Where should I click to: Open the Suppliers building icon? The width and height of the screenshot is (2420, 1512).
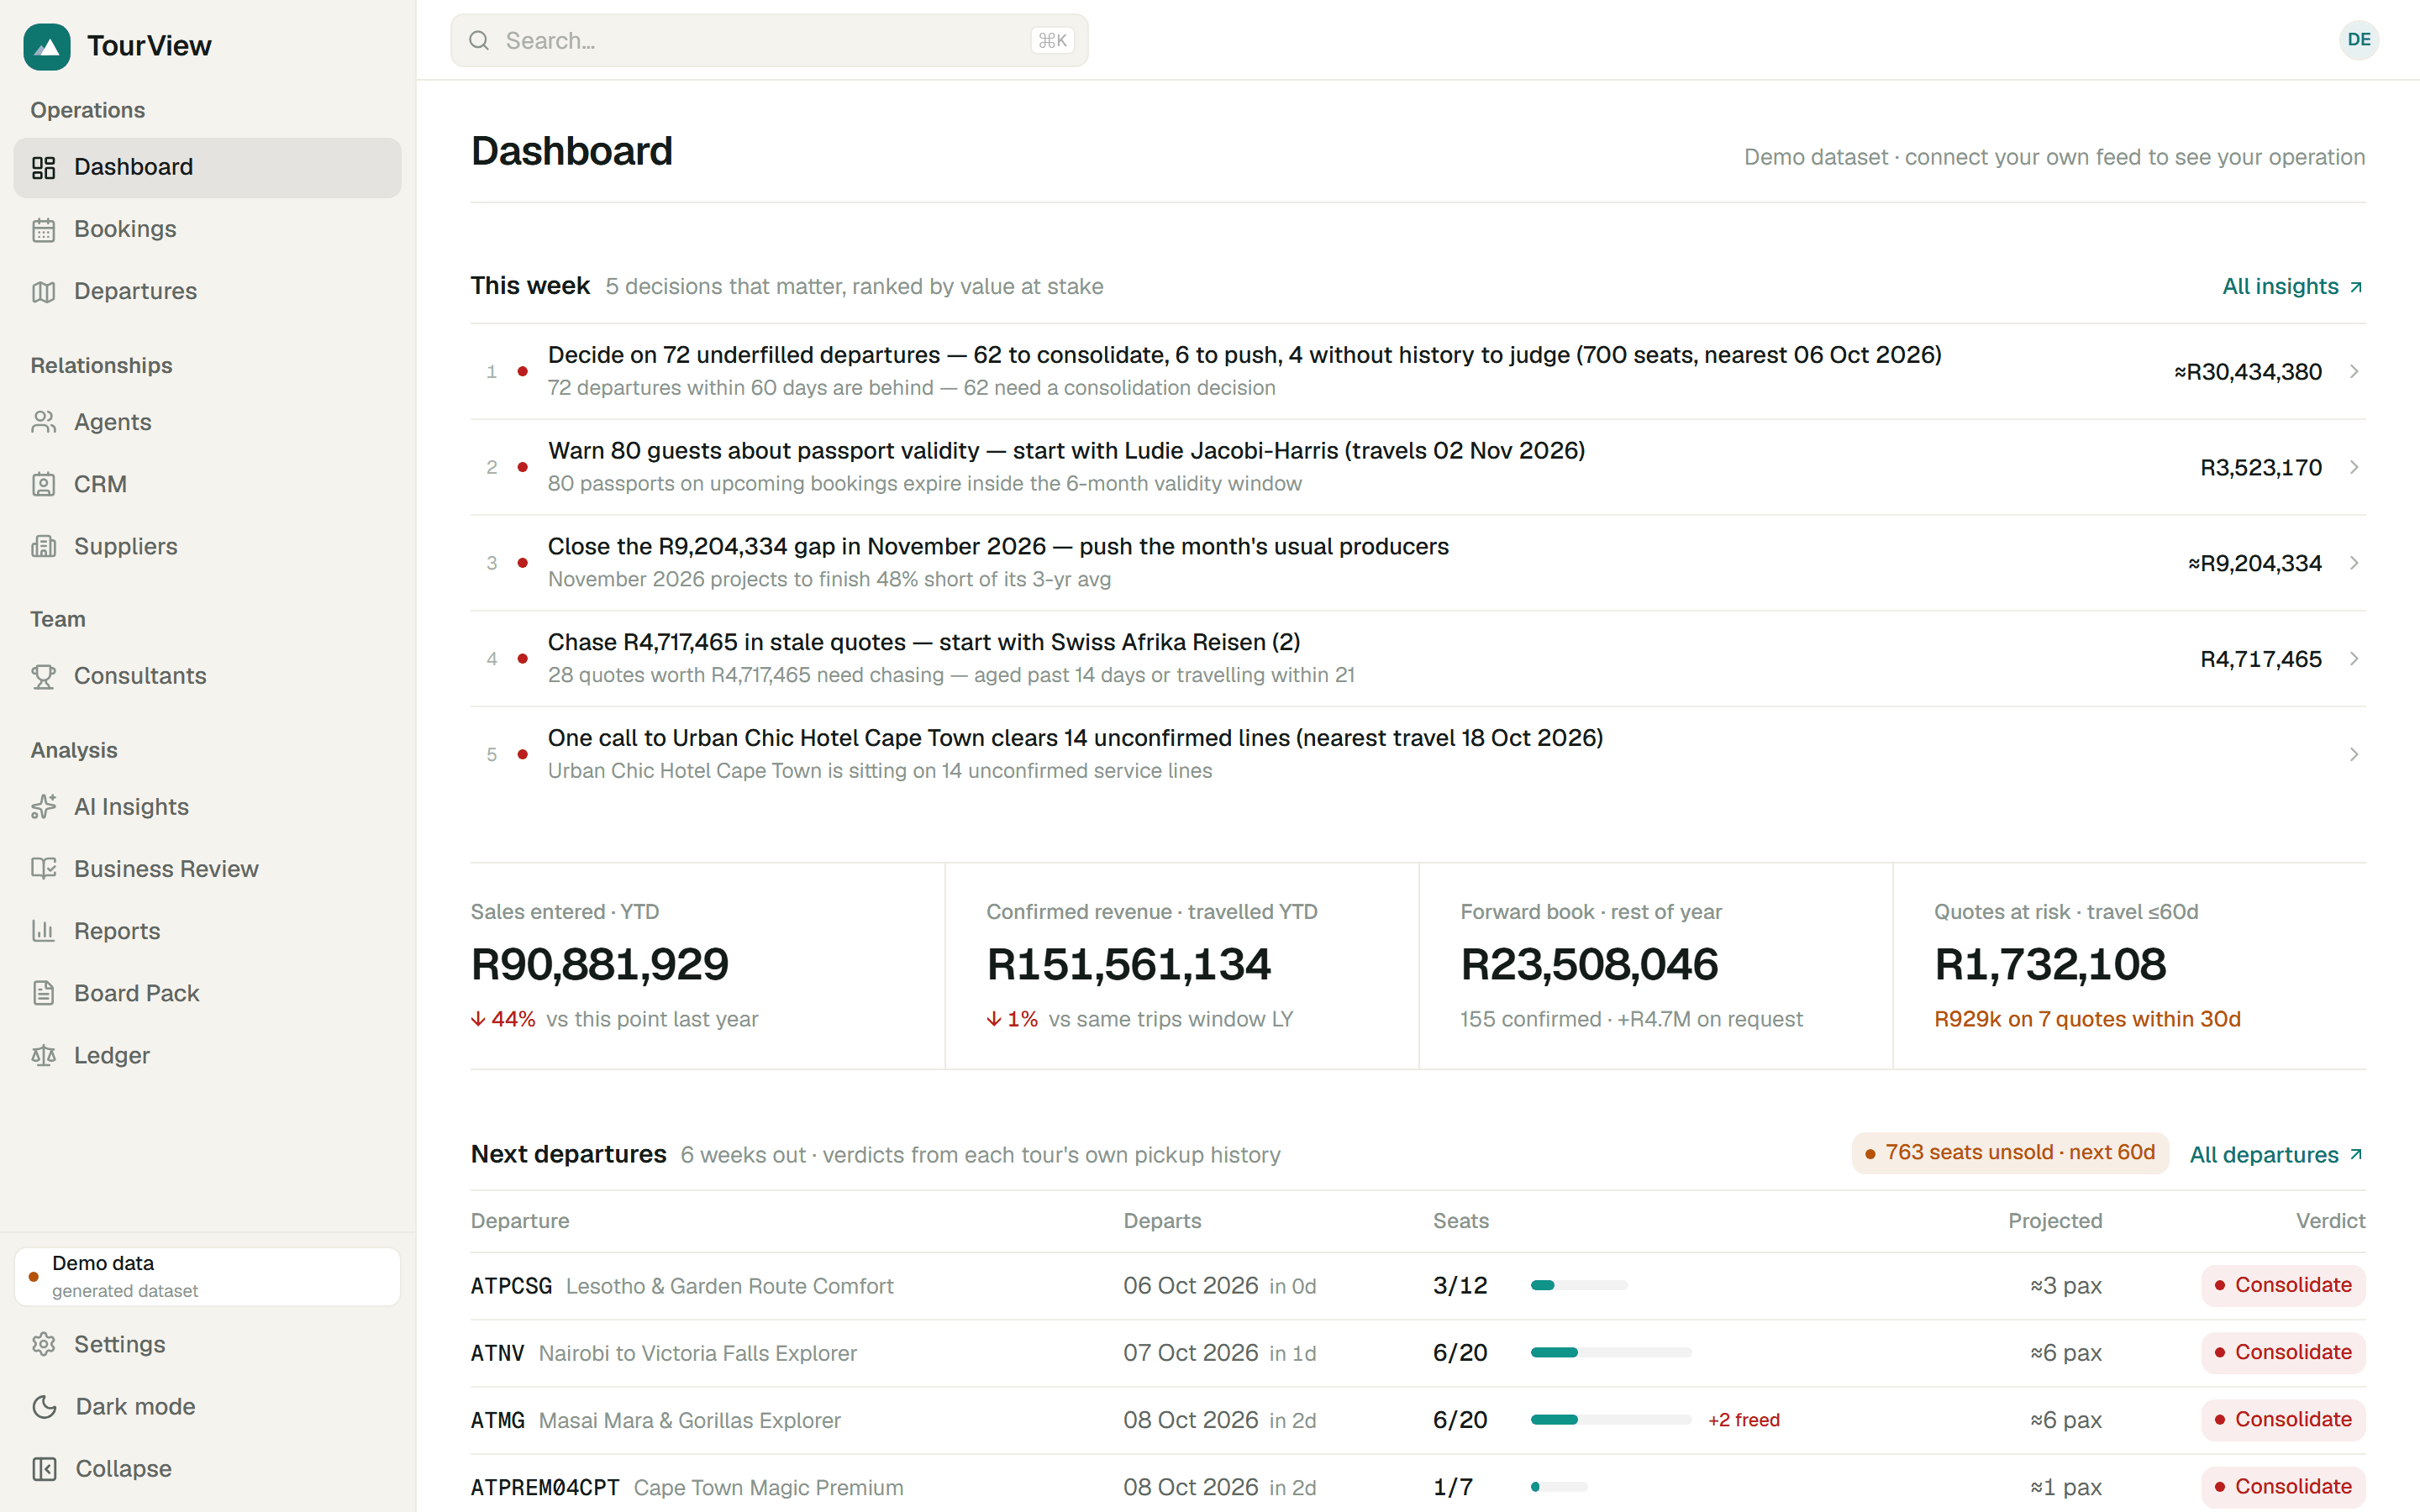43,546
